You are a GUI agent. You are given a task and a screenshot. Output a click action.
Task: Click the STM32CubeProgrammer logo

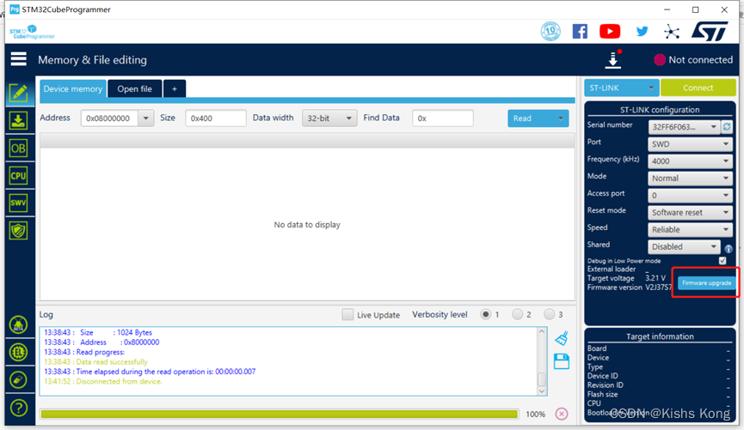point(33,32)
